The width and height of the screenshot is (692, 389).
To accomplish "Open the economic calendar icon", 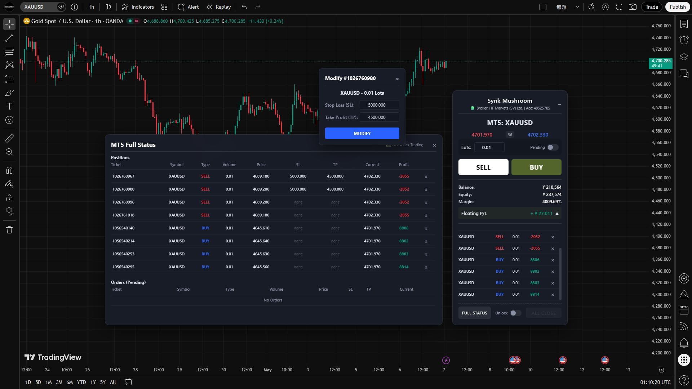I will 684,310.
